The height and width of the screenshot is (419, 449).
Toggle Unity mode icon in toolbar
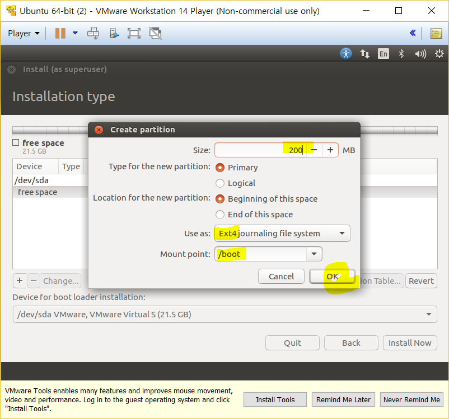155,34
